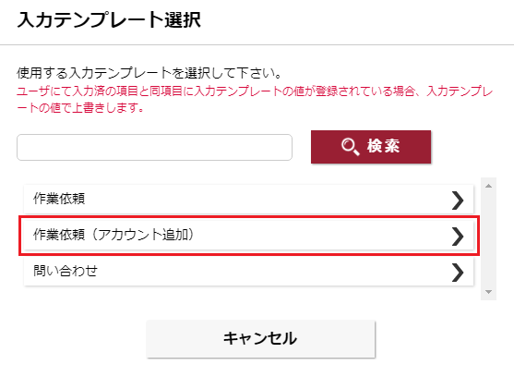Expand the 問い合わせ list row
The image size is (514, 377).
pyautogui.click(x=249, y=272)
